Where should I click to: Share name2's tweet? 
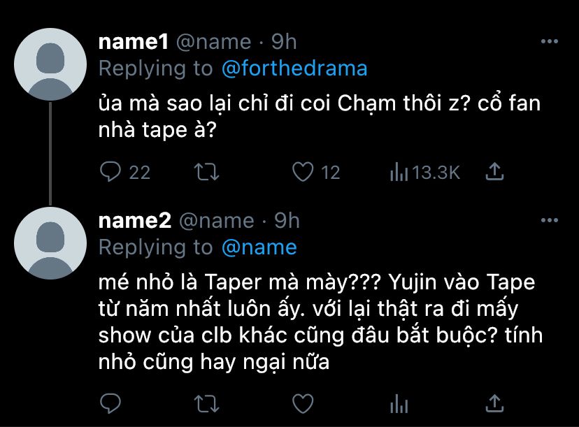tap(494, 403)
